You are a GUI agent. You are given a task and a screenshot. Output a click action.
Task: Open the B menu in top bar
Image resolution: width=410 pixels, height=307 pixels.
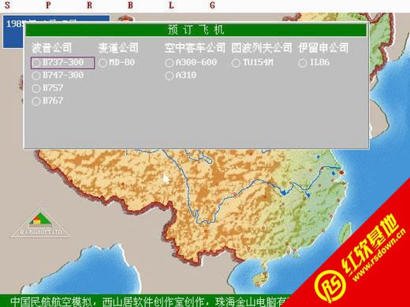point(130,5)
